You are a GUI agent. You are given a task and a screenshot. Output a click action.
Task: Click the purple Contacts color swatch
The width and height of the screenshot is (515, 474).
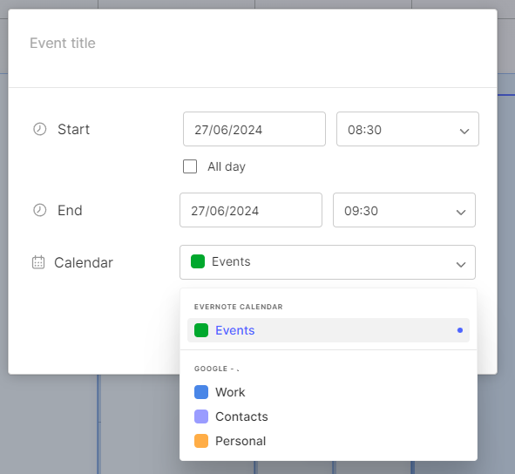click(x=201, y=416)
